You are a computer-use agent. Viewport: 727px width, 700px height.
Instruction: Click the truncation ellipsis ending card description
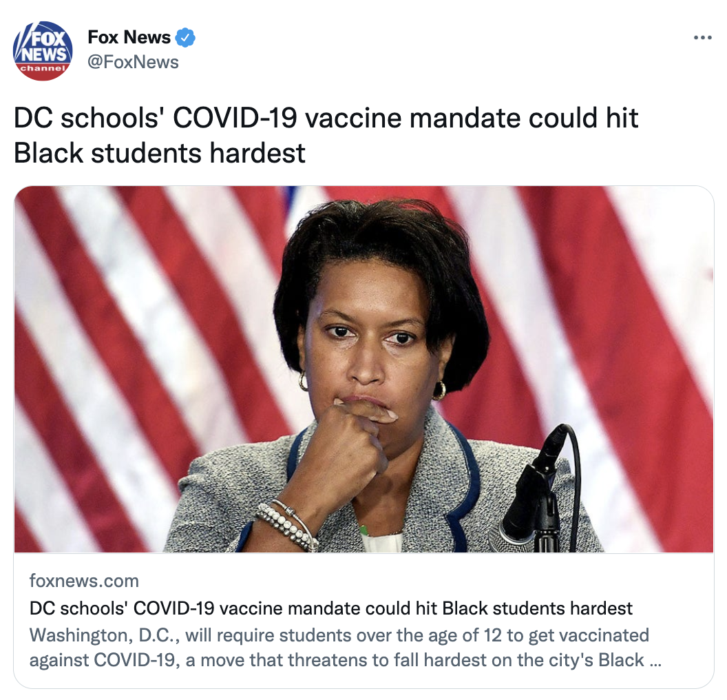655,663
